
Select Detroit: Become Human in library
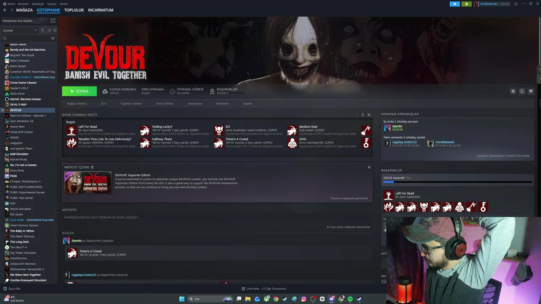[x=25, y=99]
